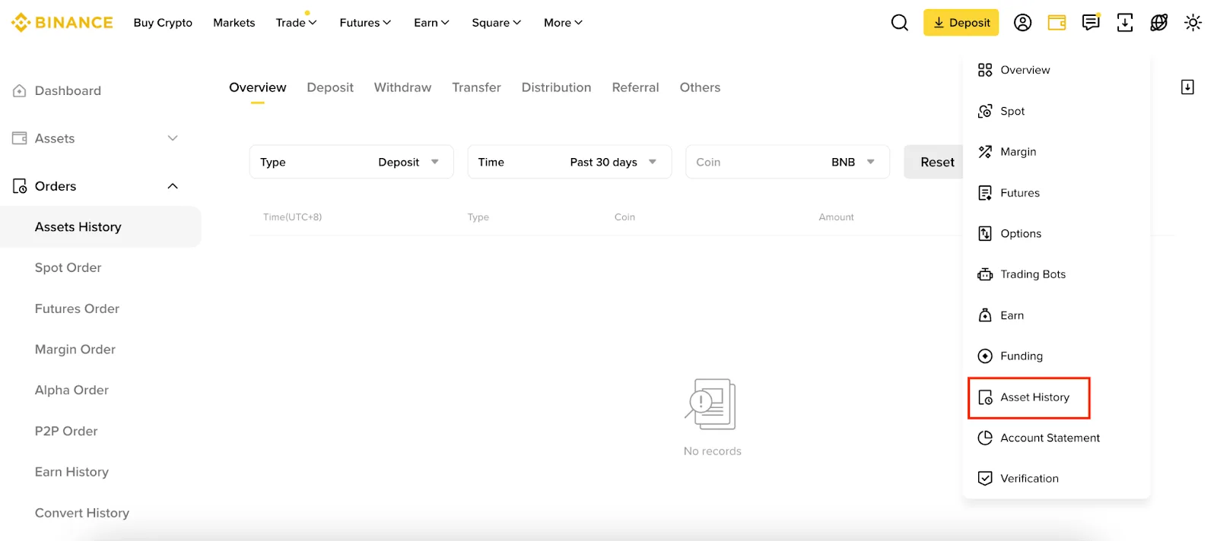Open the language globe icon

1159,23
